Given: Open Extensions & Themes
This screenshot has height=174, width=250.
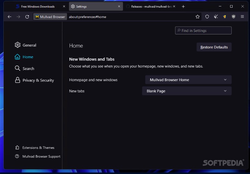Looking at the screenshot, I should click(35, 148).
